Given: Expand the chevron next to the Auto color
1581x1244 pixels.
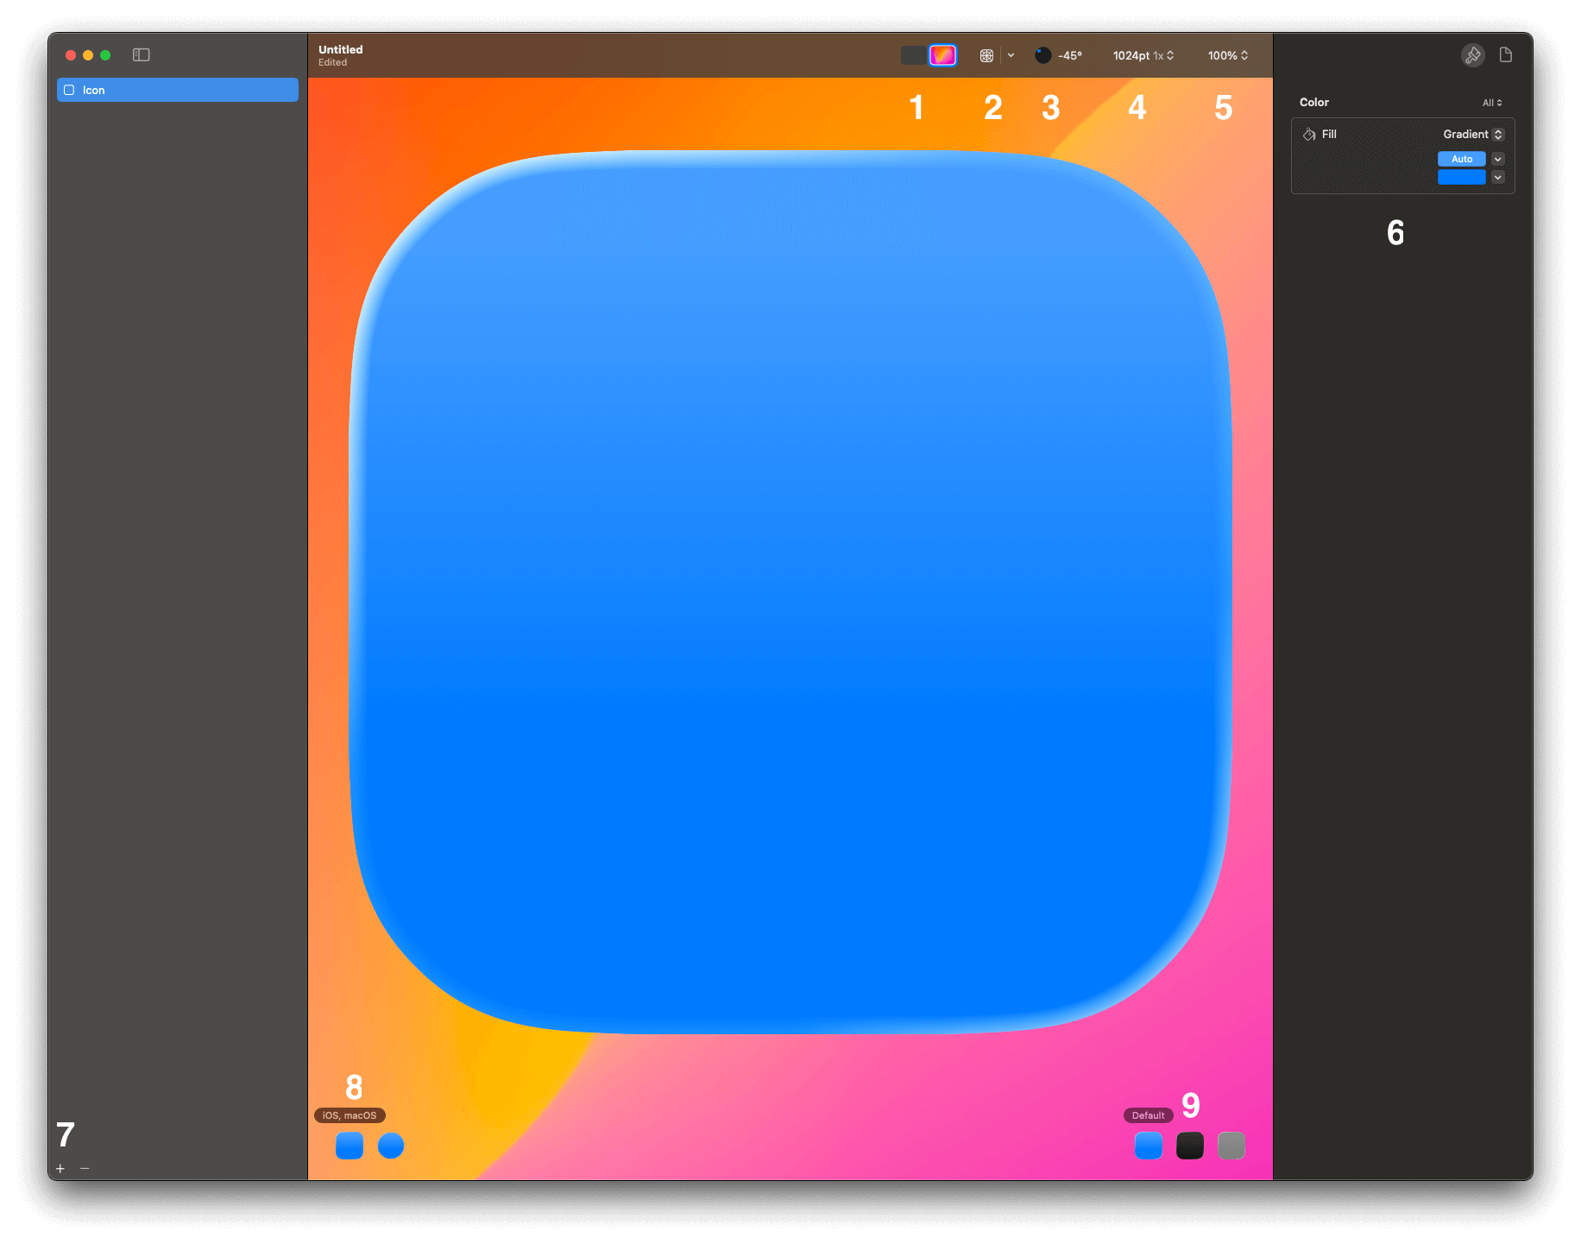Looking at the screenshot, I should tap(1497, 159).
